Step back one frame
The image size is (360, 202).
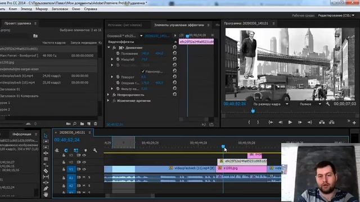(x=280, y=122)
